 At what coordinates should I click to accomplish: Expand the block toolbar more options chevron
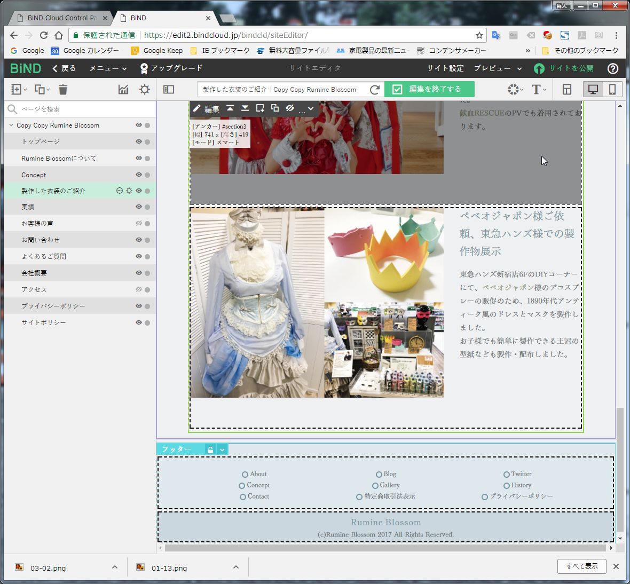pos(311,108)
